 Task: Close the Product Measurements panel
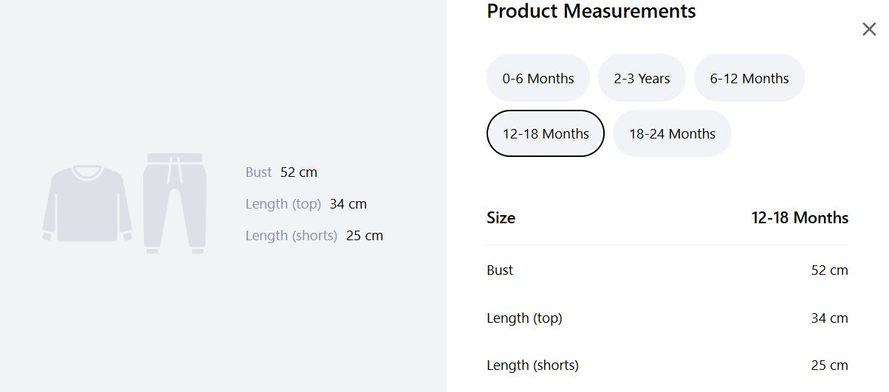point(869,29)
